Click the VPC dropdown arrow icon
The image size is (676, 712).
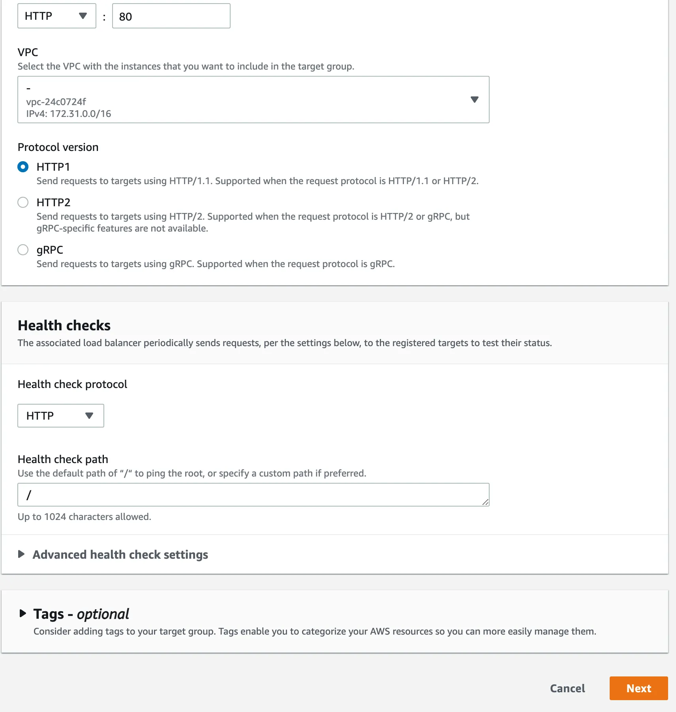click(x=475, y=100)
